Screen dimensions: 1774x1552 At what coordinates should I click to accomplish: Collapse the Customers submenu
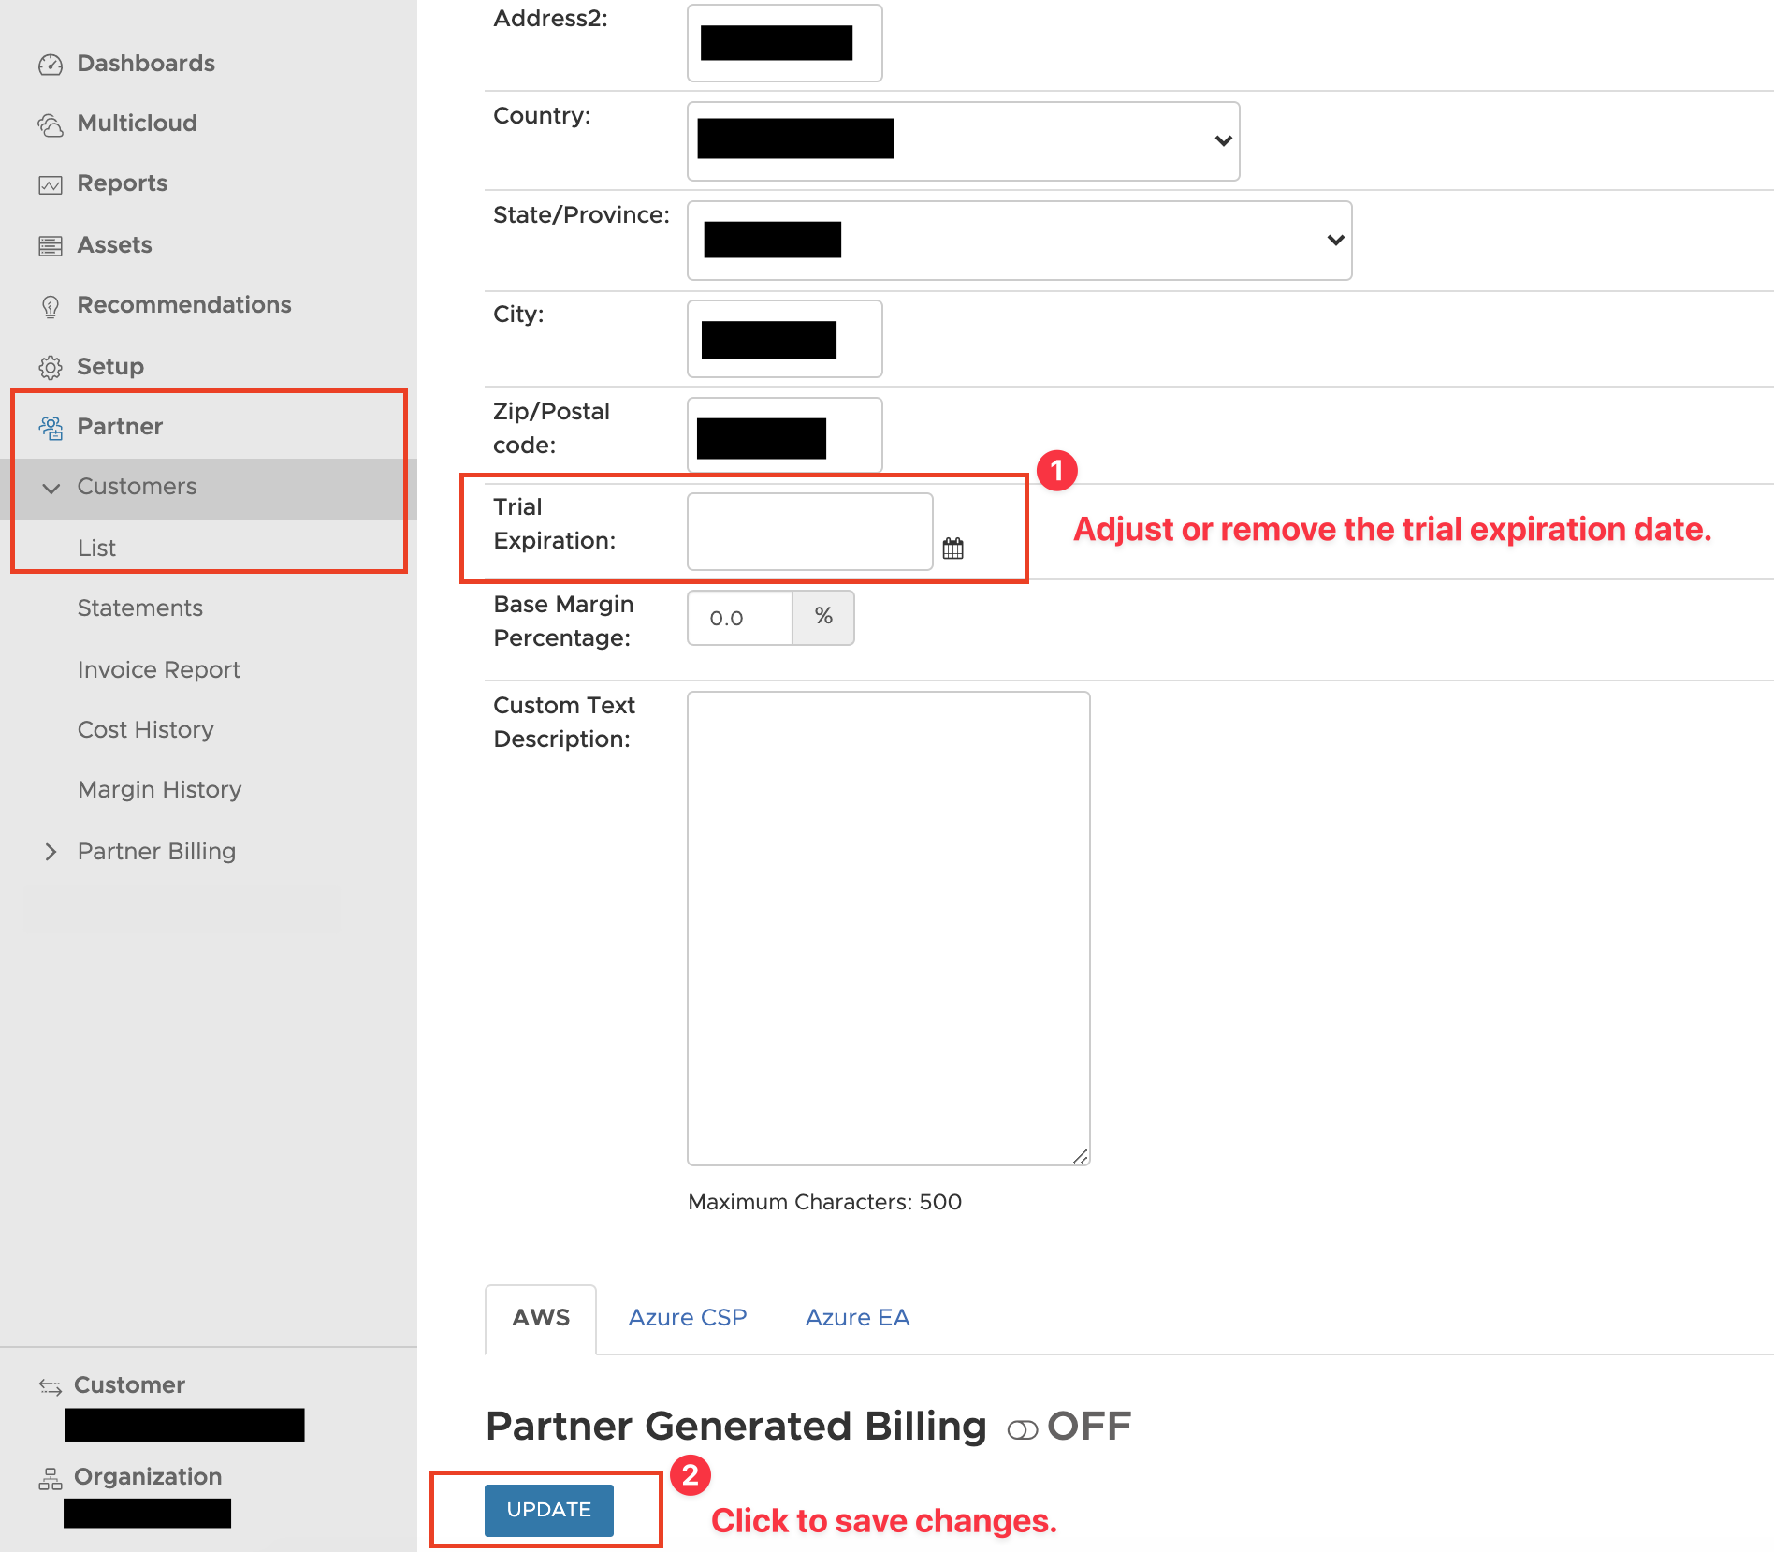[51, 488]
